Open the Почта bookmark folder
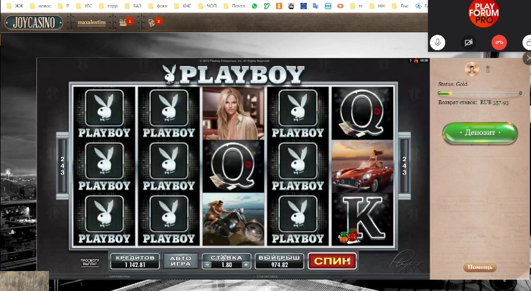Image resolution: width=531 pixels, height=291 pixels. point(234,6)
